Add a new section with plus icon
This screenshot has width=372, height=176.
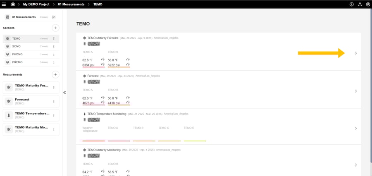pyautogui.click(x=55, y=28)
